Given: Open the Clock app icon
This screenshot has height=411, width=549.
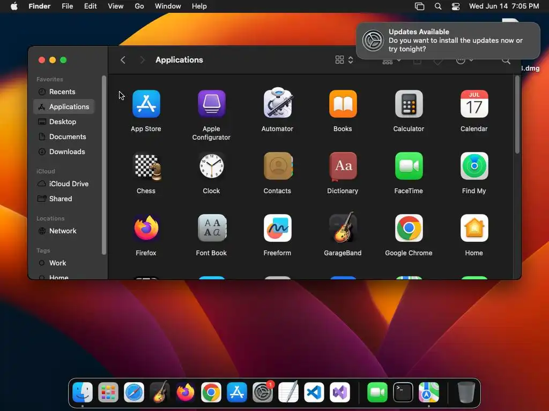Looking at the screenshot, I should tap(211, 166).
